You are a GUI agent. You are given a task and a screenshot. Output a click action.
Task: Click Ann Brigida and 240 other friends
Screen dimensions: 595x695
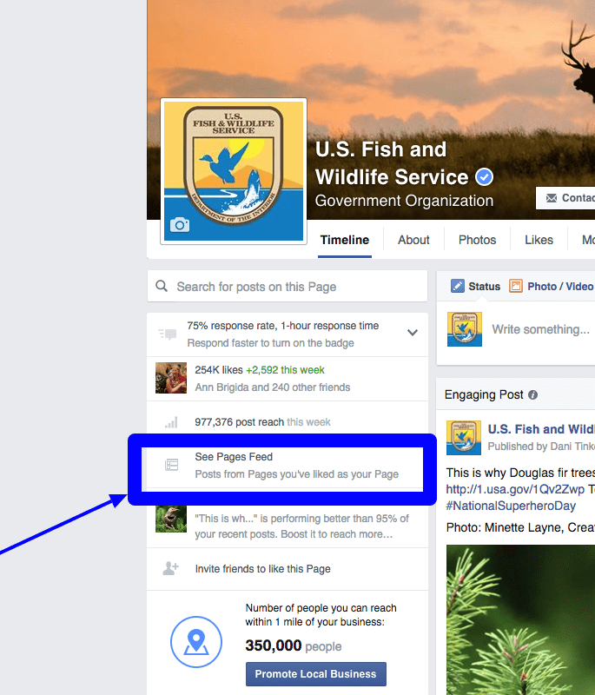[x=273, y=387]
